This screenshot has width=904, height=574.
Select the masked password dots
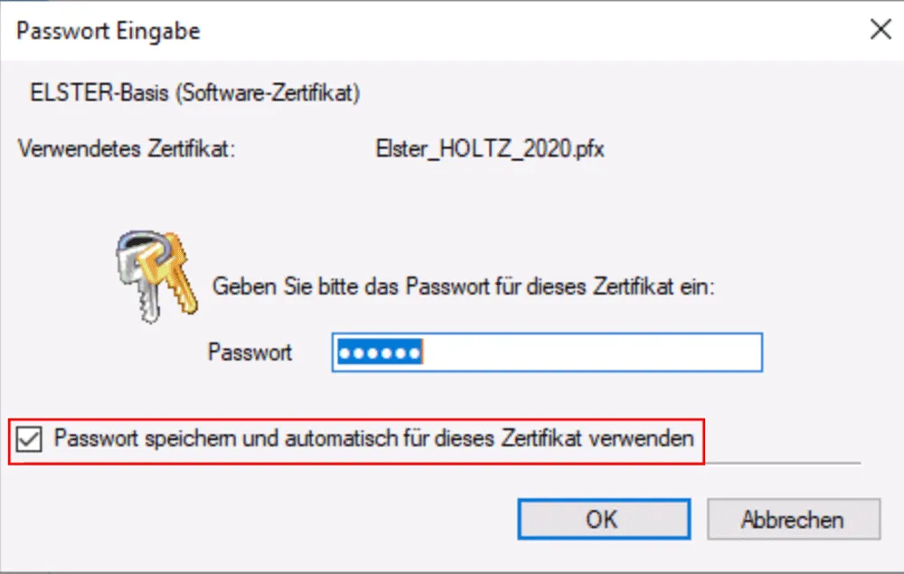click(381, 353)
